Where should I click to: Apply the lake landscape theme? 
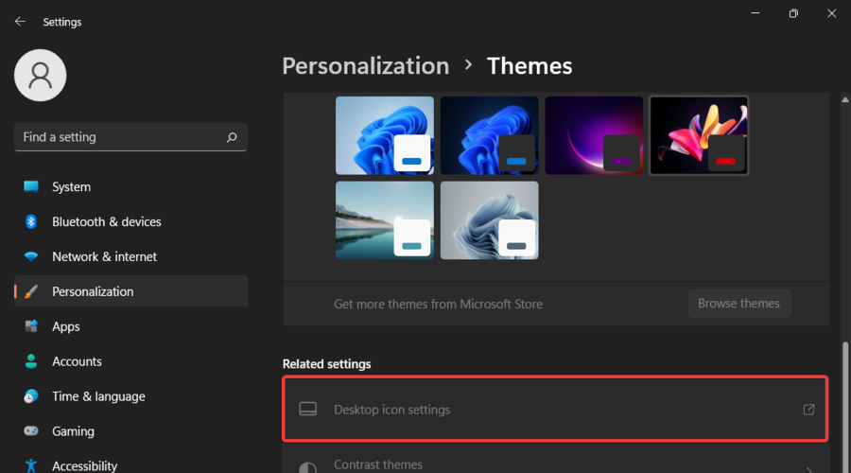pyautogui.click(x=385, y=219)
